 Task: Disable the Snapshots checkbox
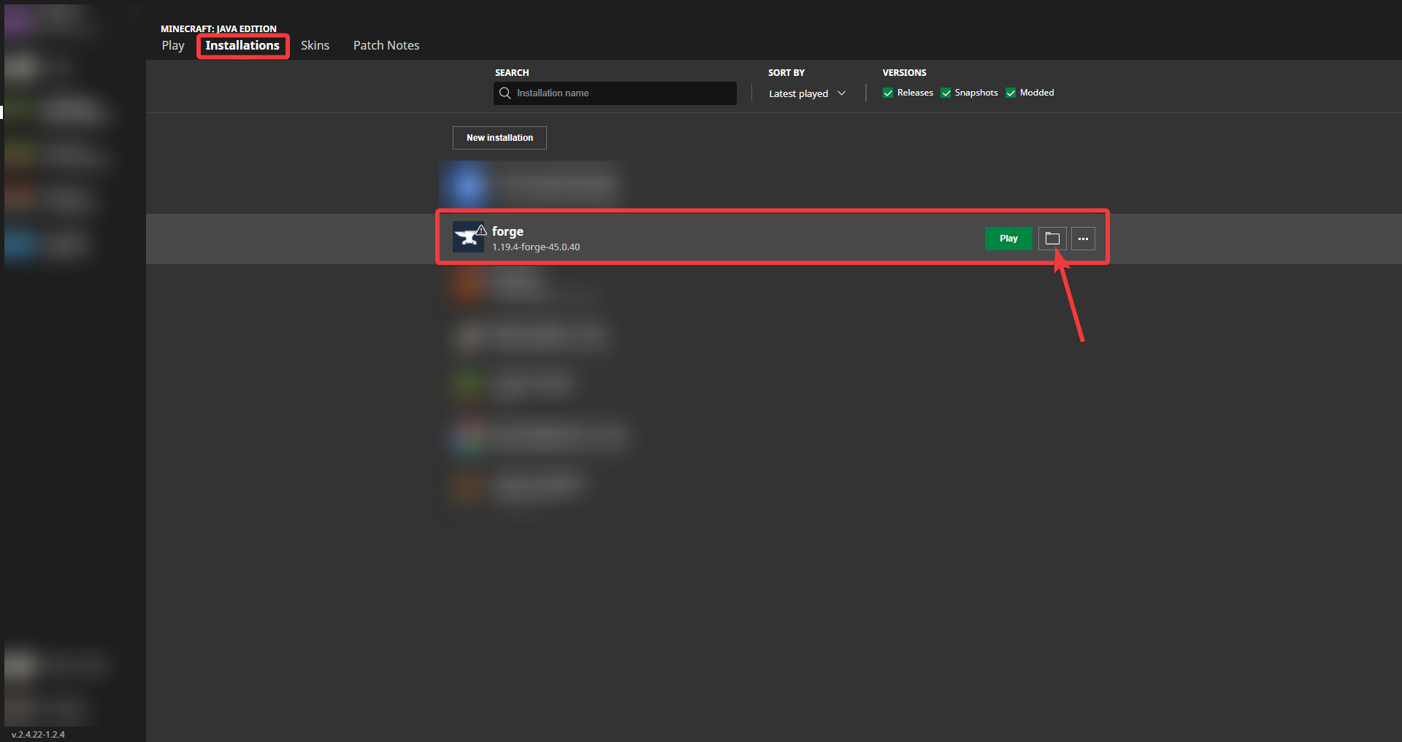pos(946,93)
